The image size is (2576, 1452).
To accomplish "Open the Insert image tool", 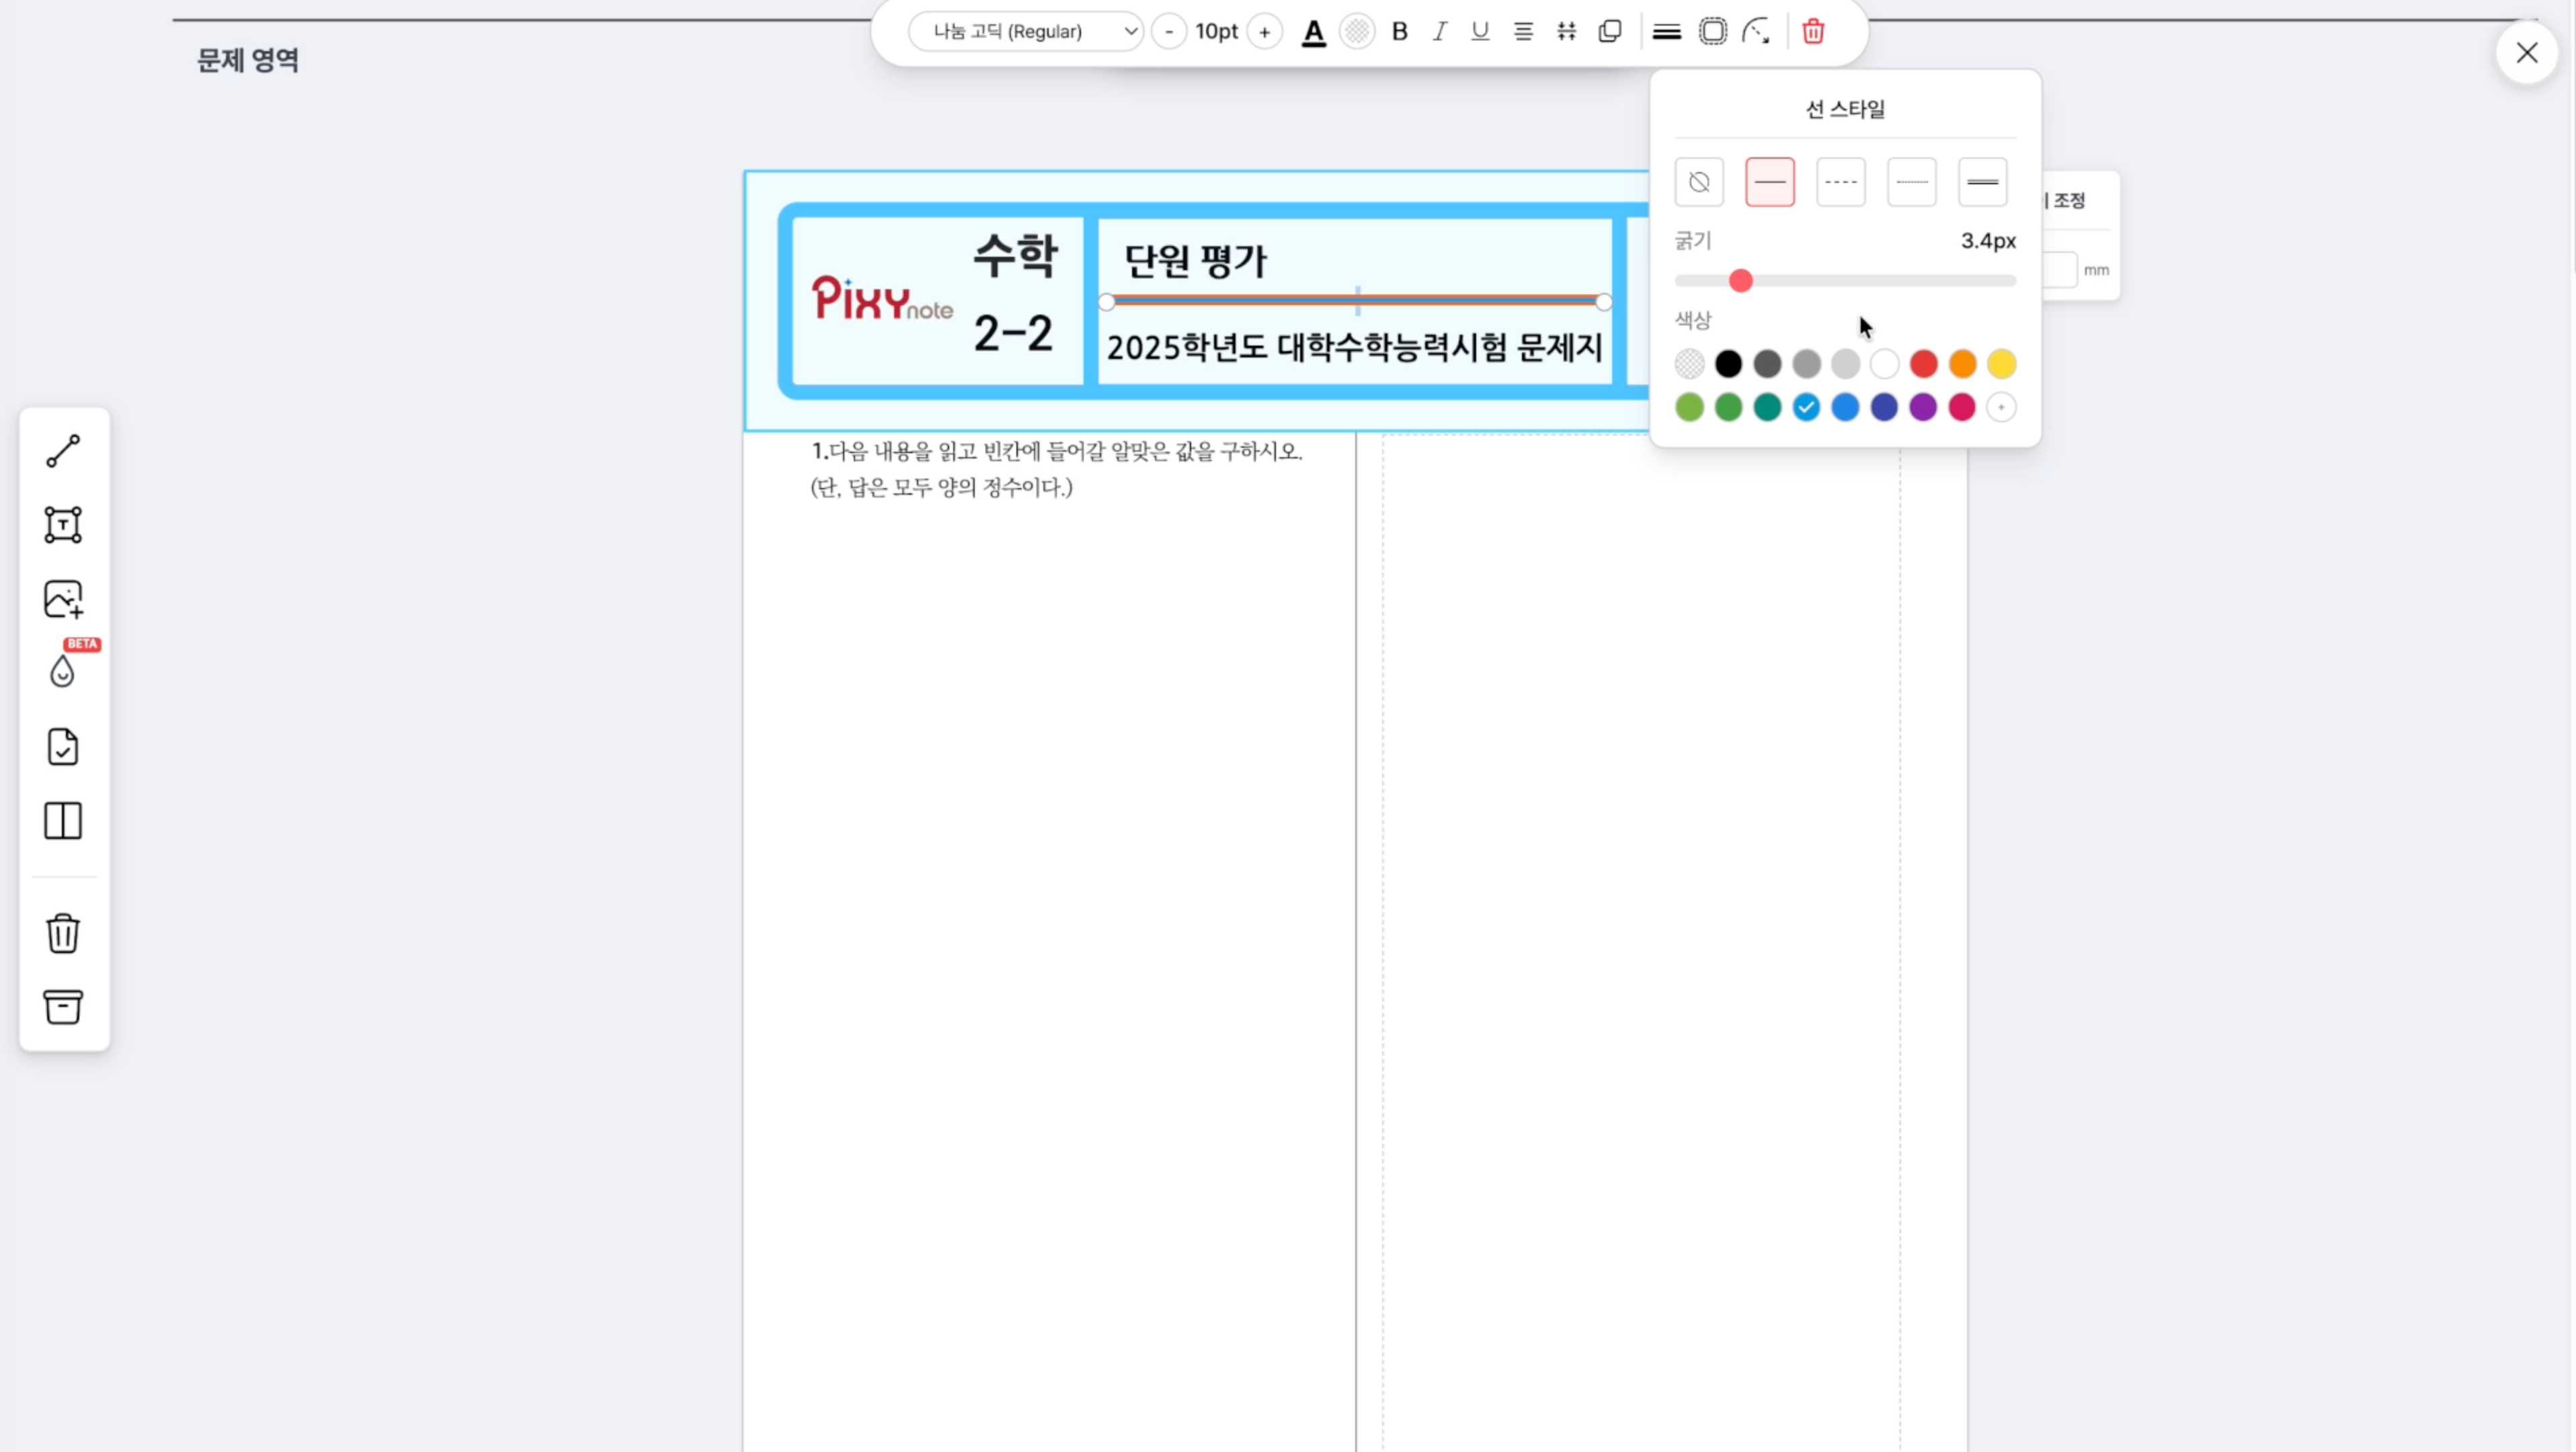I will tap(63, 598).
